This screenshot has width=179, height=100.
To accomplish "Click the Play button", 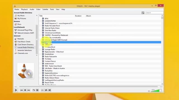I will pyautogui.click(x=16, y=90).
